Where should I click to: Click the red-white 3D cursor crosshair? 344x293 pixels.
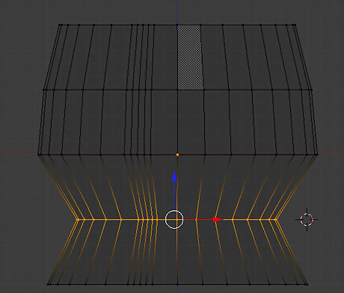tap(307, 220)
